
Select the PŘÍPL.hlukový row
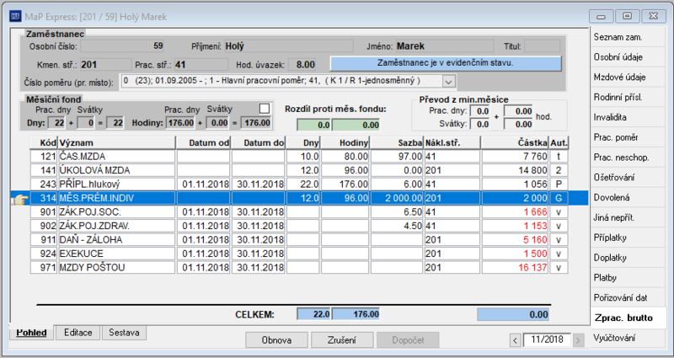pyautogui.click(x=299, y=184)
